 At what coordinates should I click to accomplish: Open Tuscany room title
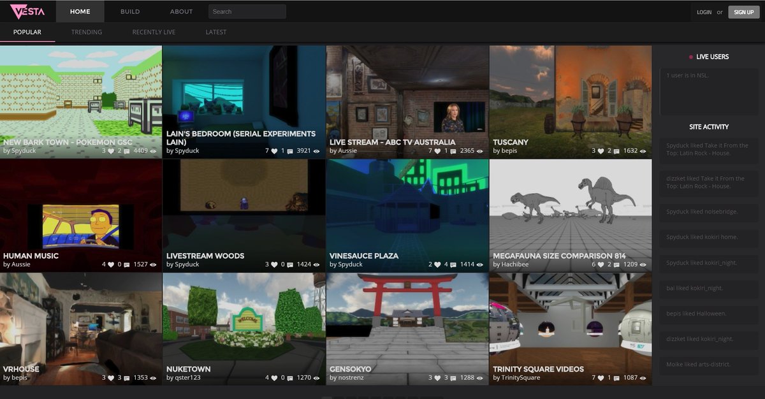click(511, 142)
